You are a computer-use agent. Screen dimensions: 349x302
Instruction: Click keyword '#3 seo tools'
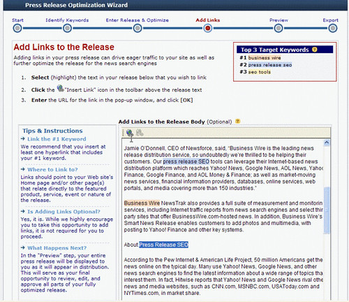[x=255, y=72]
